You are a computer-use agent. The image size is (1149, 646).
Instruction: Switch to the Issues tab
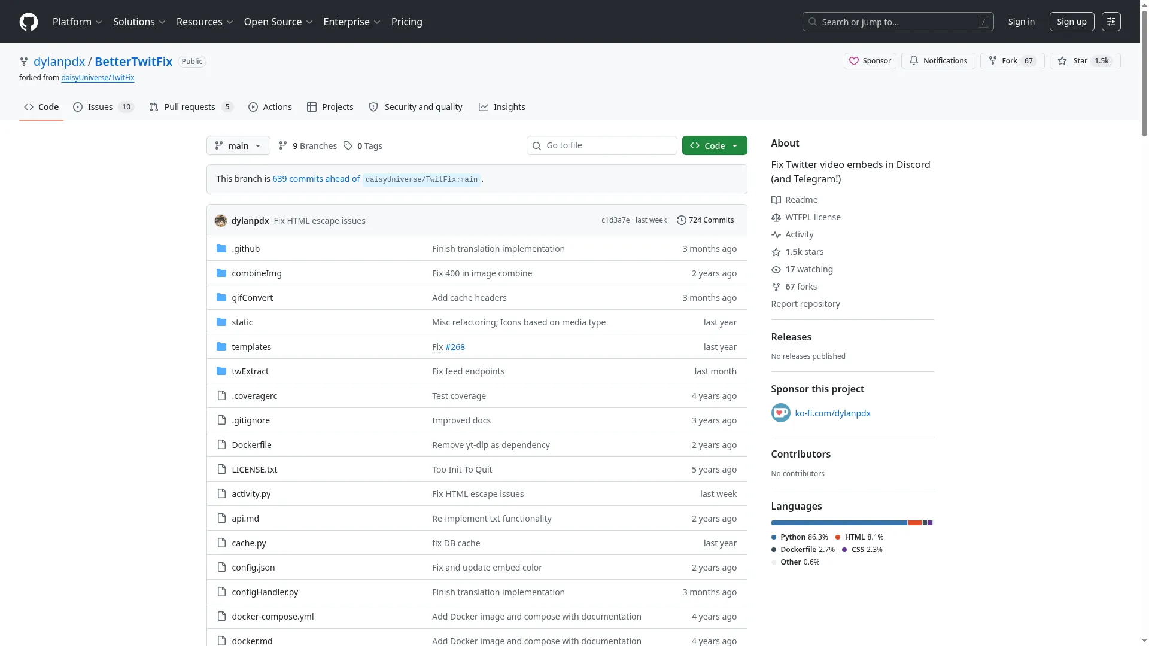tap(104, 107)
